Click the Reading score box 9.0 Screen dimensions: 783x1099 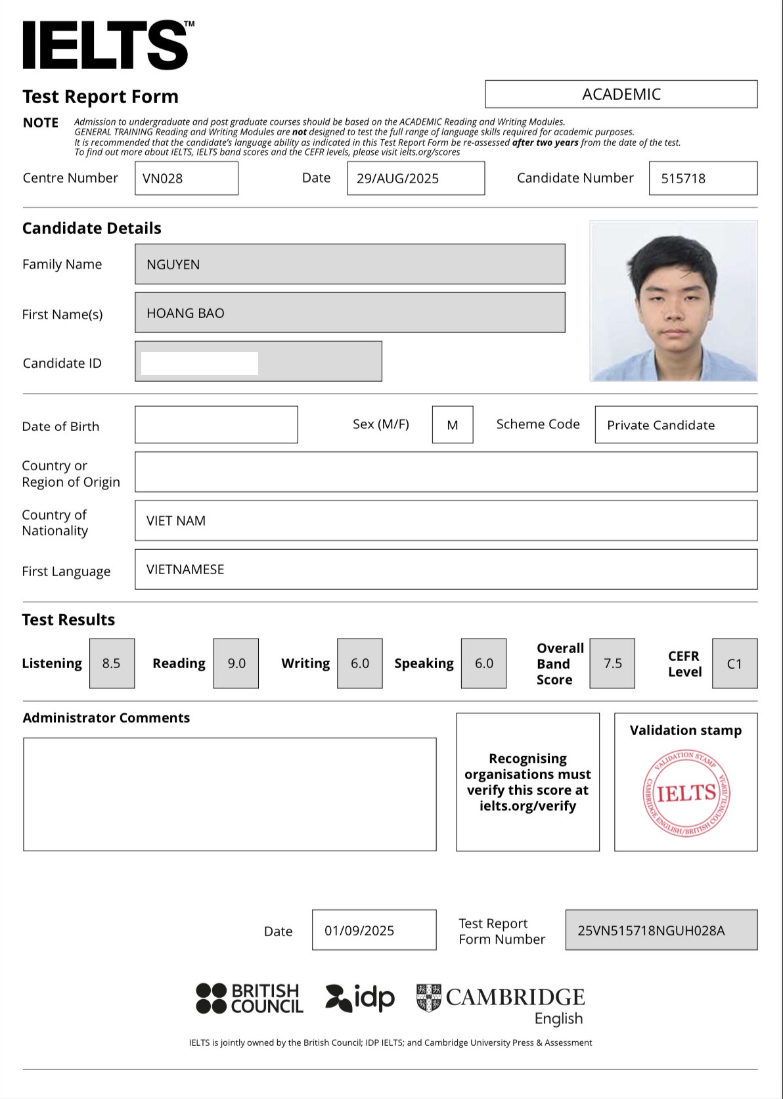click(x=236, y=663)
